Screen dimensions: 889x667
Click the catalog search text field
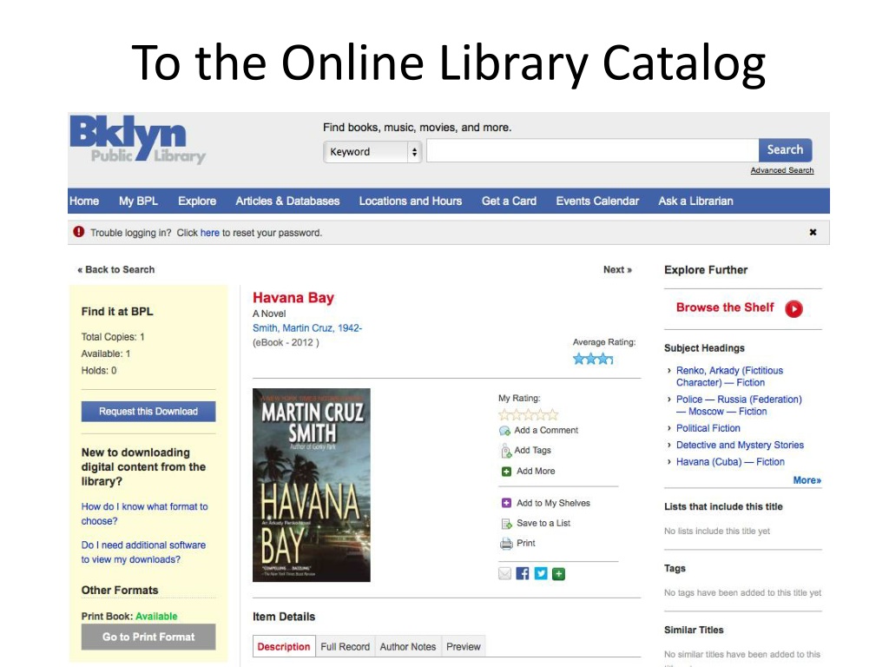(592, 151)
